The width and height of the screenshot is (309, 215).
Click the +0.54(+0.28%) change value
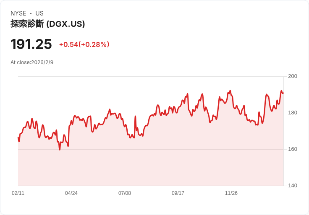click(x=84, y=44)
